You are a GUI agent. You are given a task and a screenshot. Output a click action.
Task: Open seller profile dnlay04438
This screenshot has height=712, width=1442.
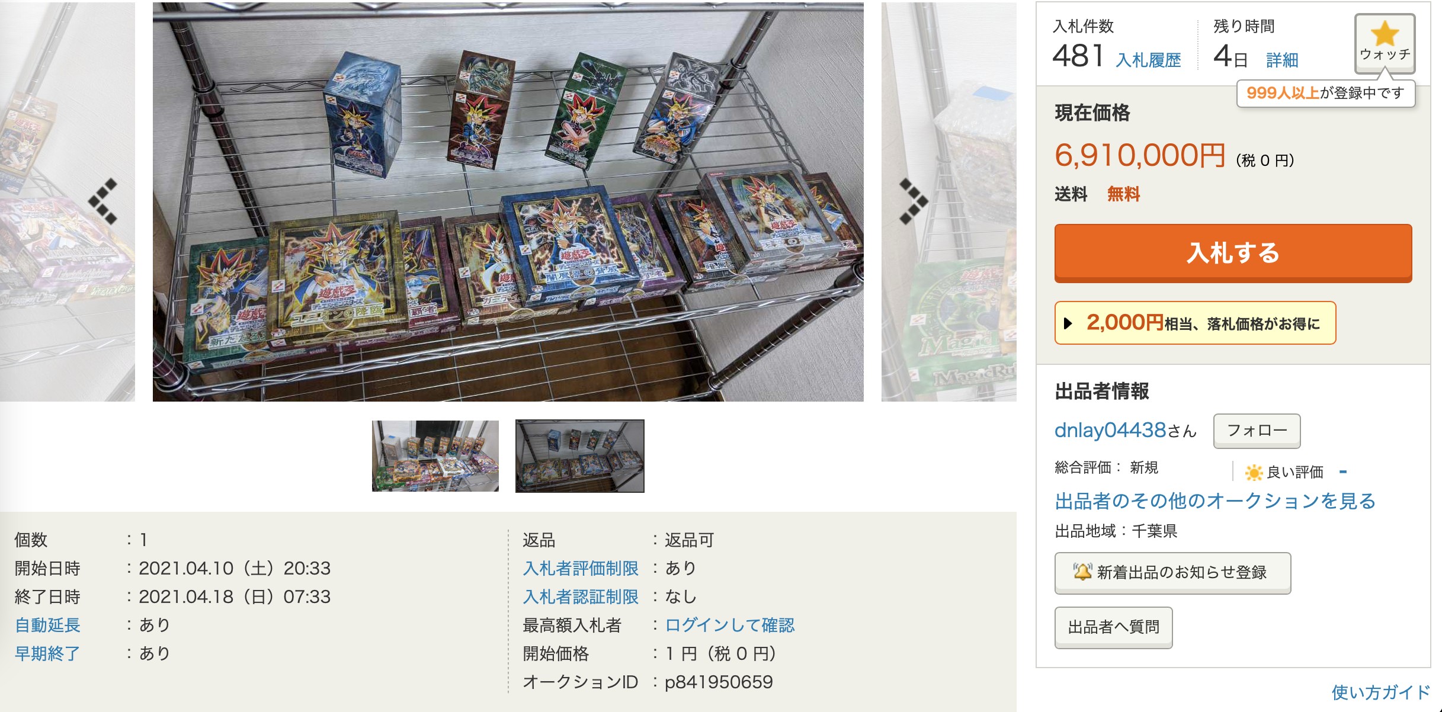[1110, 429]
